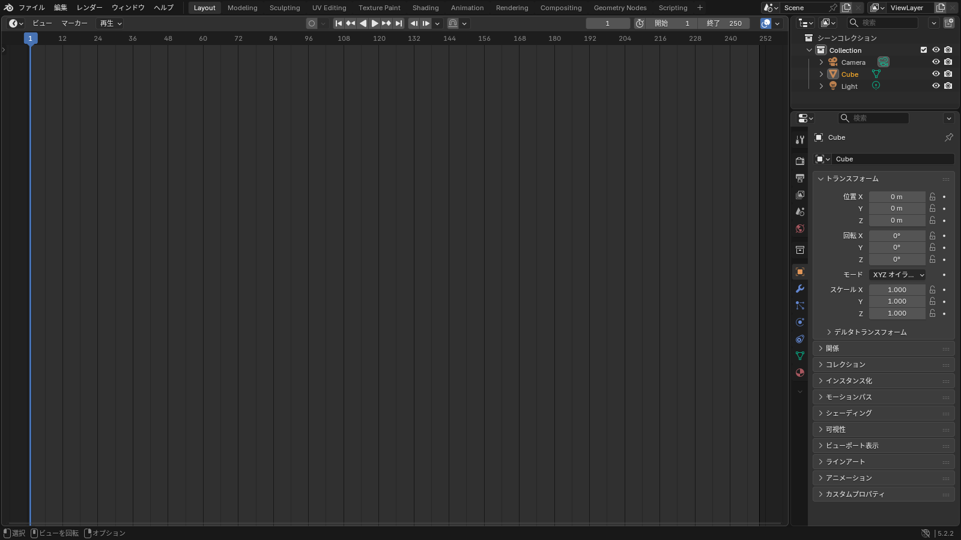Open the Output properties tab
The image size is (961, 540).
(x=799, y=178)
